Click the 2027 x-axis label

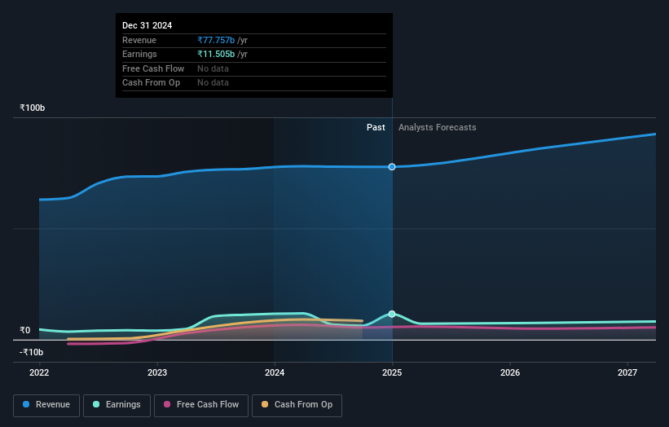pos(627,373)
